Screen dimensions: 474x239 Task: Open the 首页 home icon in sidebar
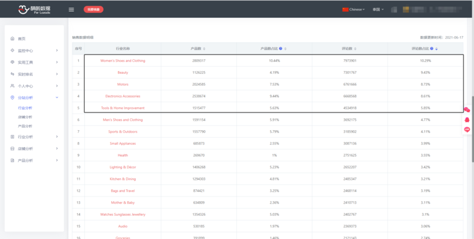click(x=12, y=38)
